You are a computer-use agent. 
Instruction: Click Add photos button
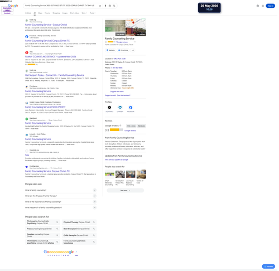click(141, 126)
